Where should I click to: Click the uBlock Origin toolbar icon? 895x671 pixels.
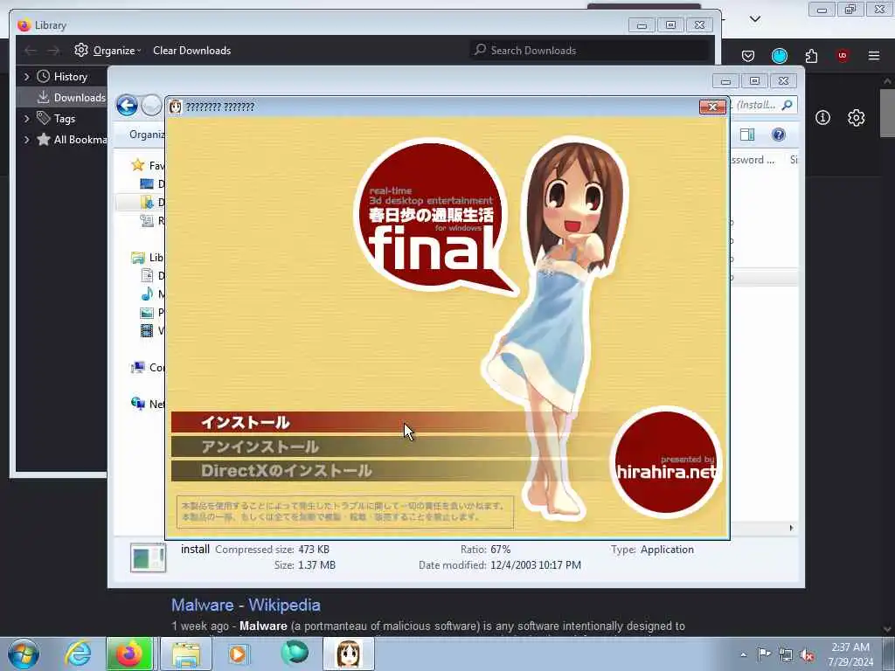pos(843,55)
